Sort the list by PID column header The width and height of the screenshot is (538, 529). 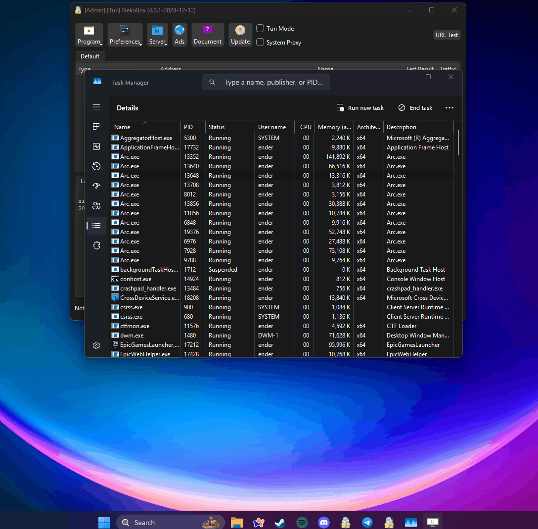(188, 127)
